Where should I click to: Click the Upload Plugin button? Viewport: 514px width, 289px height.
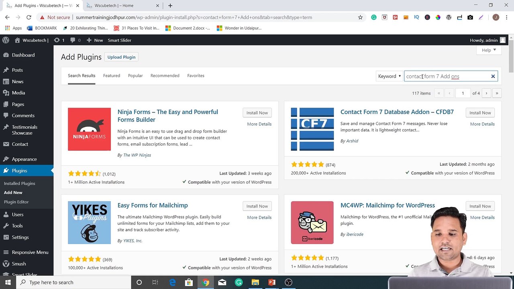[x=121, y=57]
